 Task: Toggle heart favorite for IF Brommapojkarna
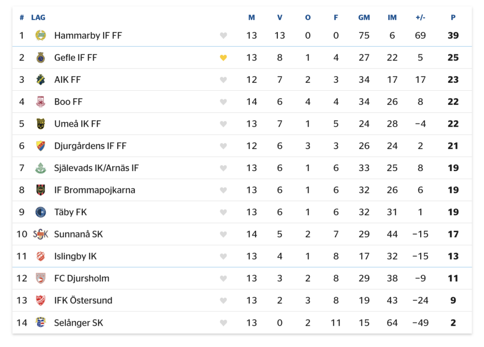pyautogui.click(x=223, y=190)
